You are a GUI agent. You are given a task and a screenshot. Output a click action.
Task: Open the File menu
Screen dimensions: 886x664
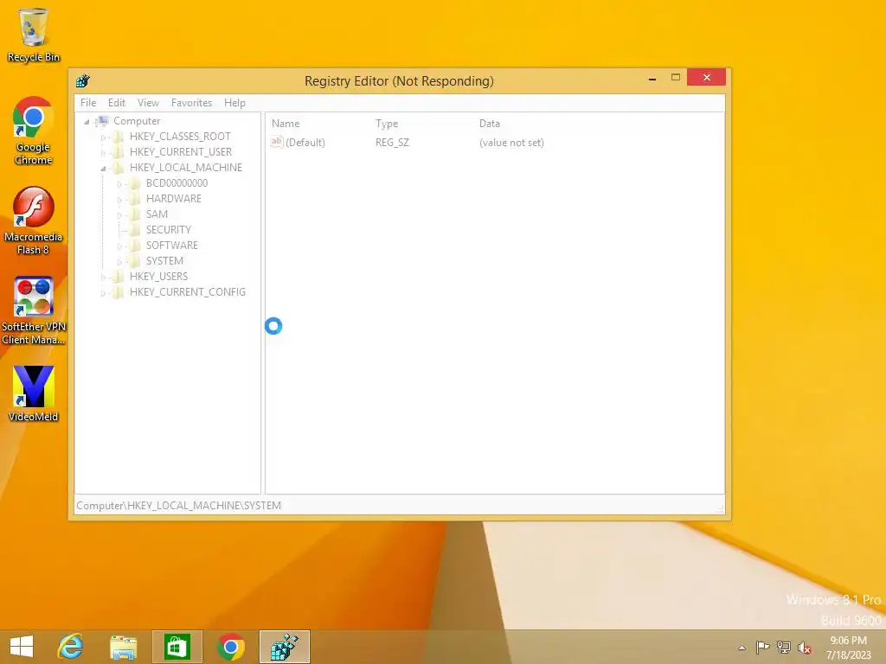(88, 103)
